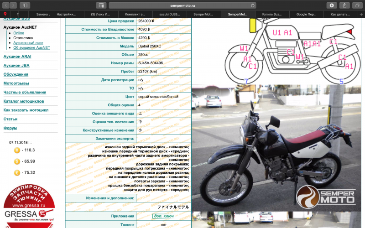
Task: Open 'Об аукционе AucNET' link
Action: [x=31, y=47]
